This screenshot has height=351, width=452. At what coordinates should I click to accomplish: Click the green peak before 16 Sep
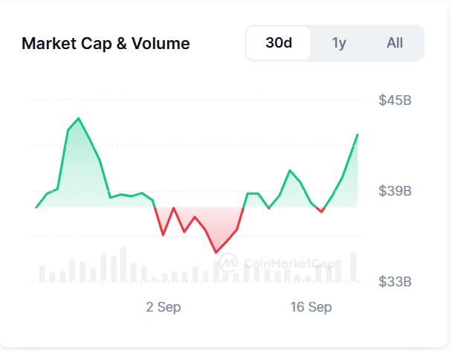290,170
